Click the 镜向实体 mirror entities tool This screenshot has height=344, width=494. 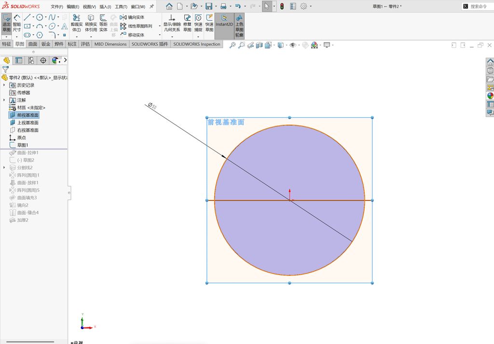click(x=132, y=17)
